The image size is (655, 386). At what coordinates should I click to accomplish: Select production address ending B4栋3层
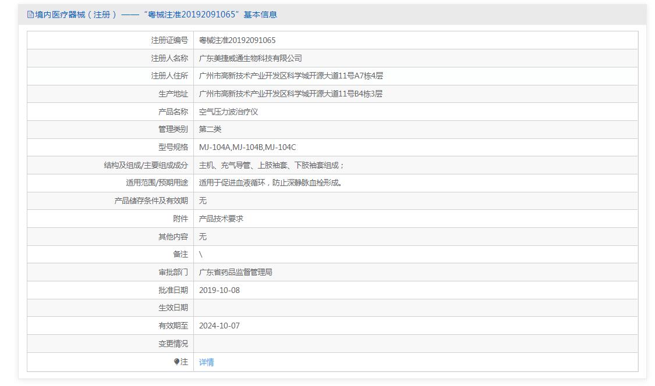[x=291, y=94]
